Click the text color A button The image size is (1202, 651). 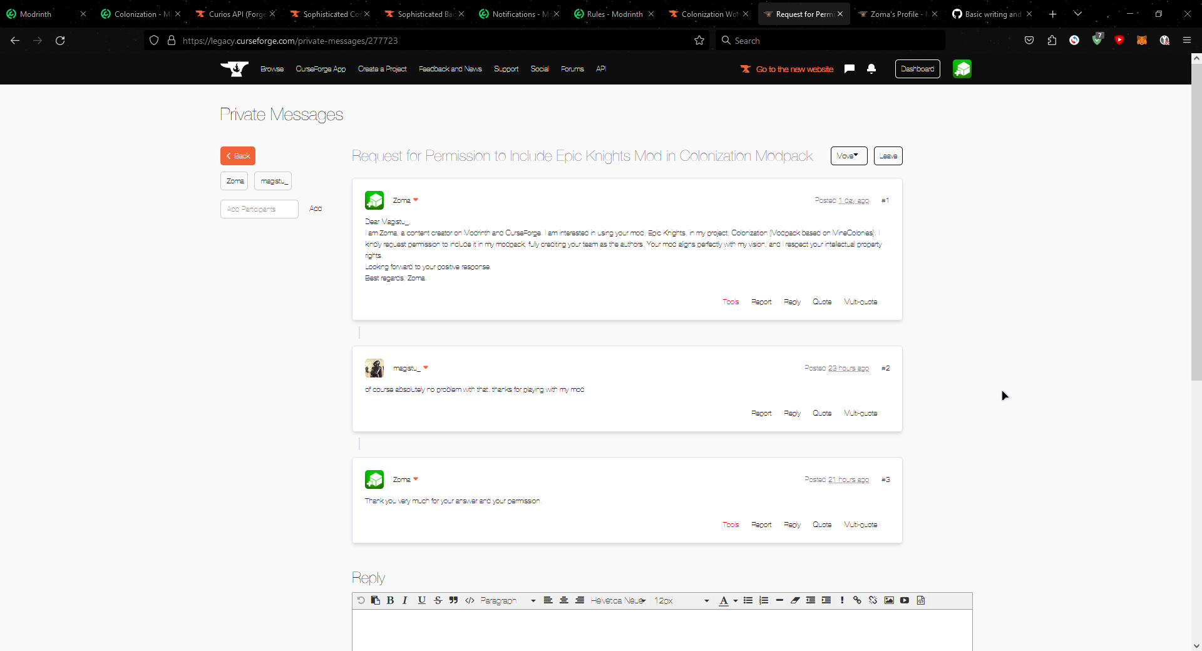724,600
